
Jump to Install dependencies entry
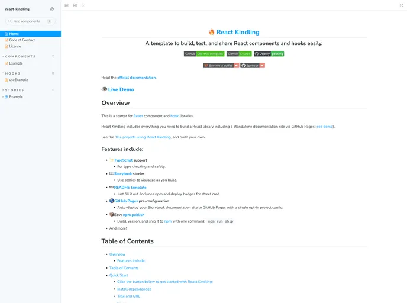(x=134, y=289)
